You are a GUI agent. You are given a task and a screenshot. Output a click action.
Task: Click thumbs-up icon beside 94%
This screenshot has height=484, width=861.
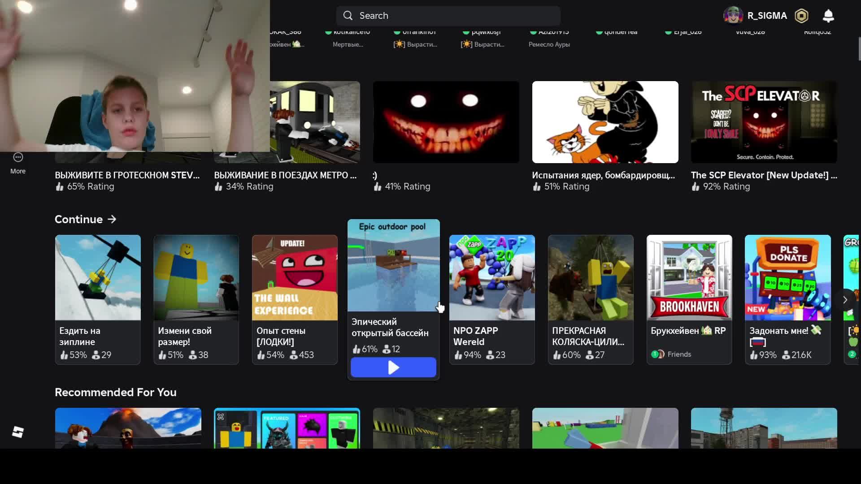point(458,355)
